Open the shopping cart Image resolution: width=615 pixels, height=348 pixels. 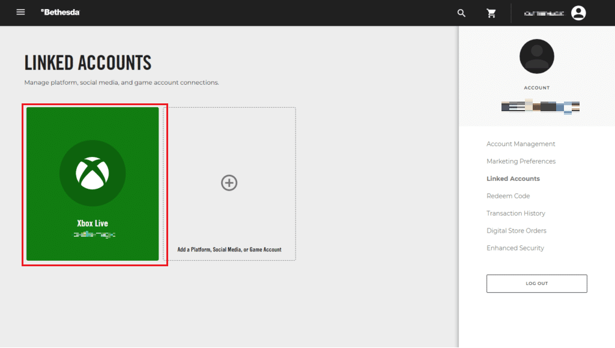[491, 13]
